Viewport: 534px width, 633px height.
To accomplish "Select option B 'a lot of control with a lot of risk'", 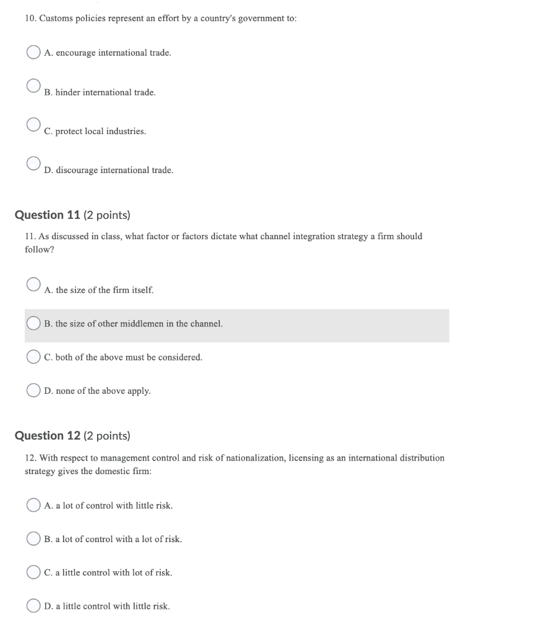I will [33, 538].
